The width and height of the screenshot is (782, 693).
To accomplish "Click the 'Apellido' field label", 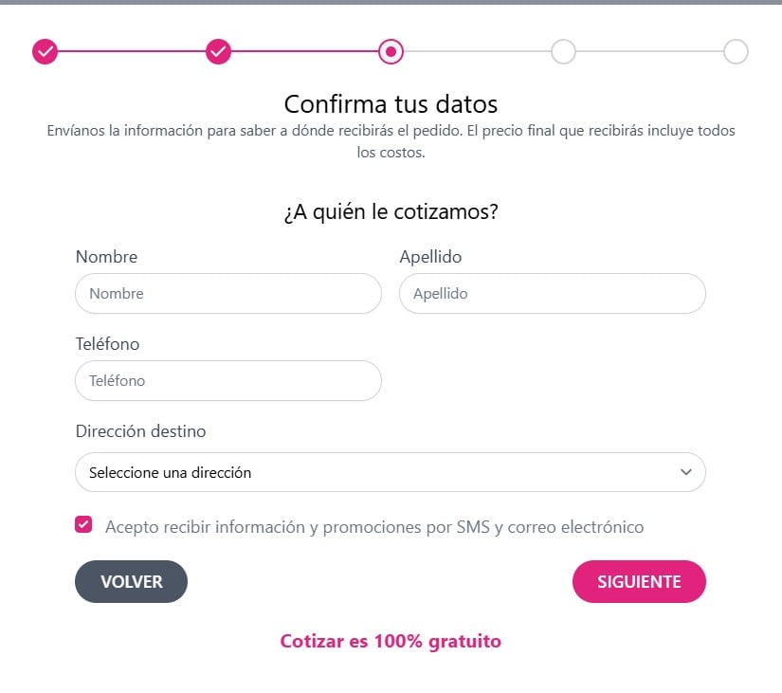I will [x=430, y=257].
